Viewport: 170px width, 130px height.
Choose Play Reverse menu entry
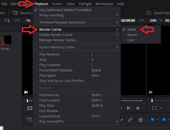click(x=77, y=54)
